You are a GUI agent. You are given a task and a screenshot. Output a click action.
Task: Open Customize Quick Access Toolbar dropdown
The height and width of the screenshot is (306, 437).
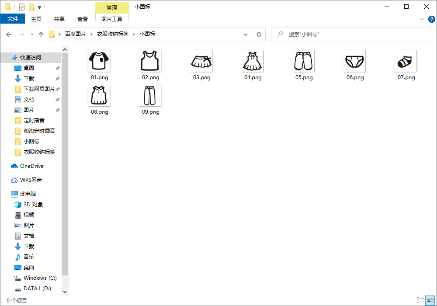[x=40, y=7]
